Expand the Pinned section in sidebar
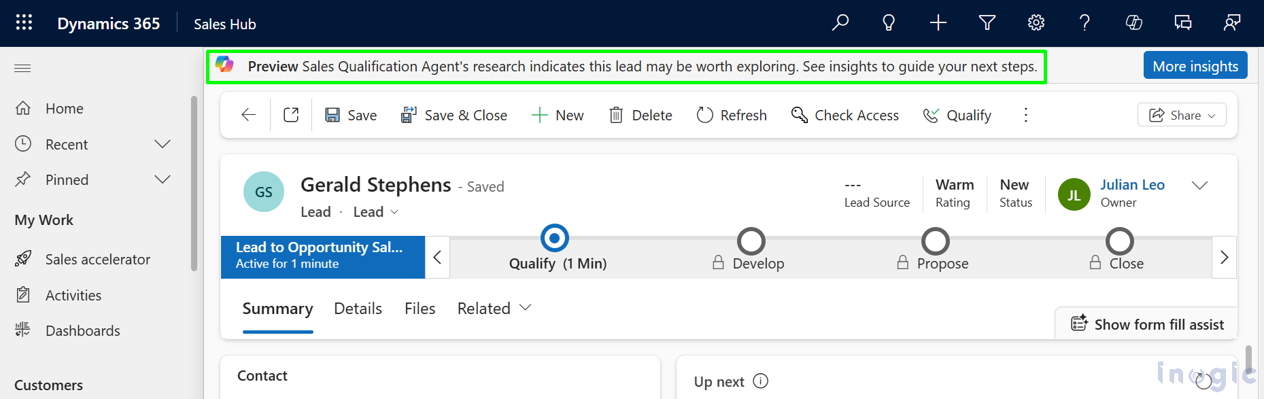 point(162,179)
